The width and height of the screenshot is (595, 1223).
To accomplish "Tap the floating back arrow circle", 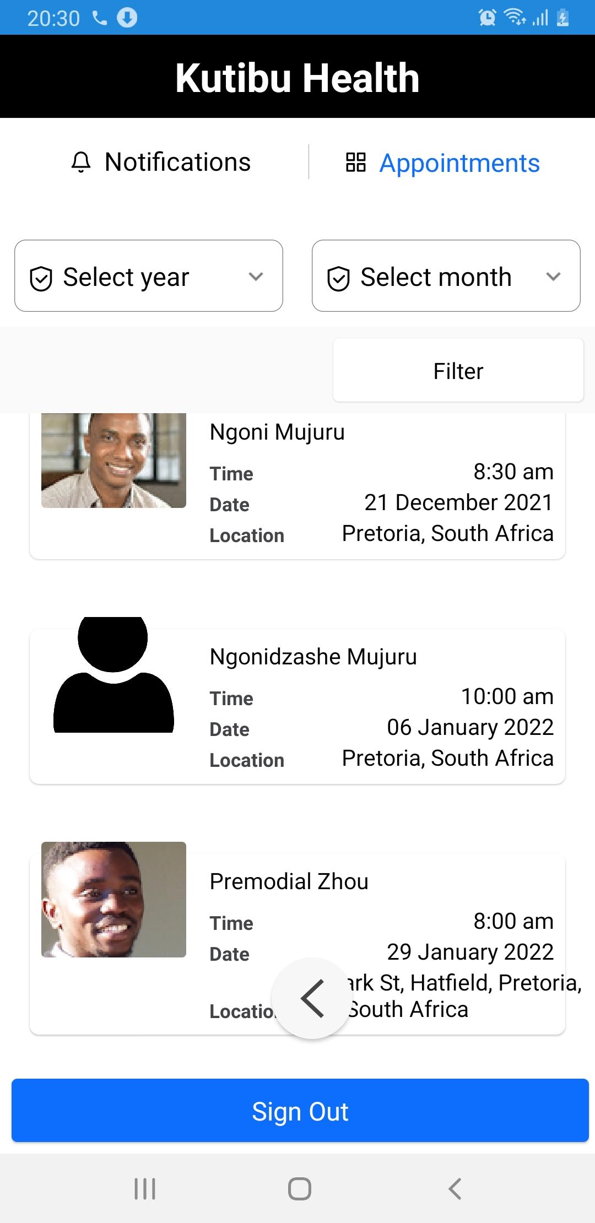I will pyautogui.click(x=312, y=998).
